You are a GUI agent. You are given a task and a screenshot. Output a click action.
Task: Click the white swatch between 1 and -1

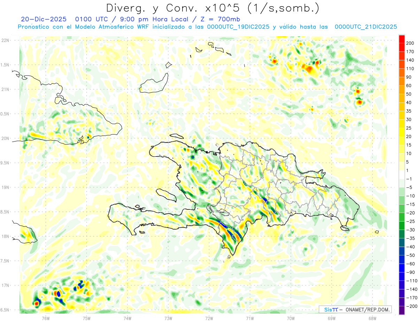click(x=402, y=175)
